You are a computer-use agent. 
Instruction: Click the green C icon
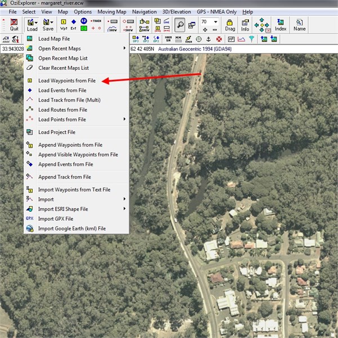pyautogui.click(x=83, y=28)
